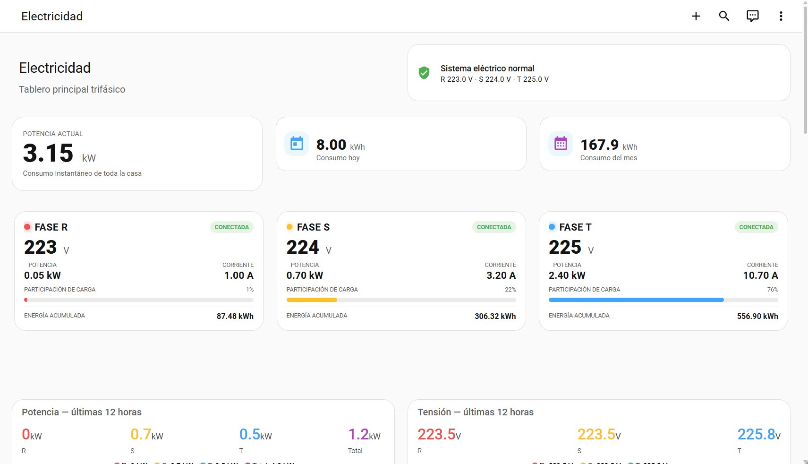This screenshot has height=464, width=808.
Task: Click the 1% load share value
Action: click(250, 290)
